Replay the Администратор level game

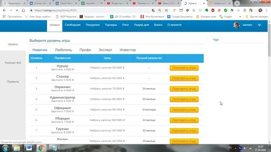click(x=184, y=99)
